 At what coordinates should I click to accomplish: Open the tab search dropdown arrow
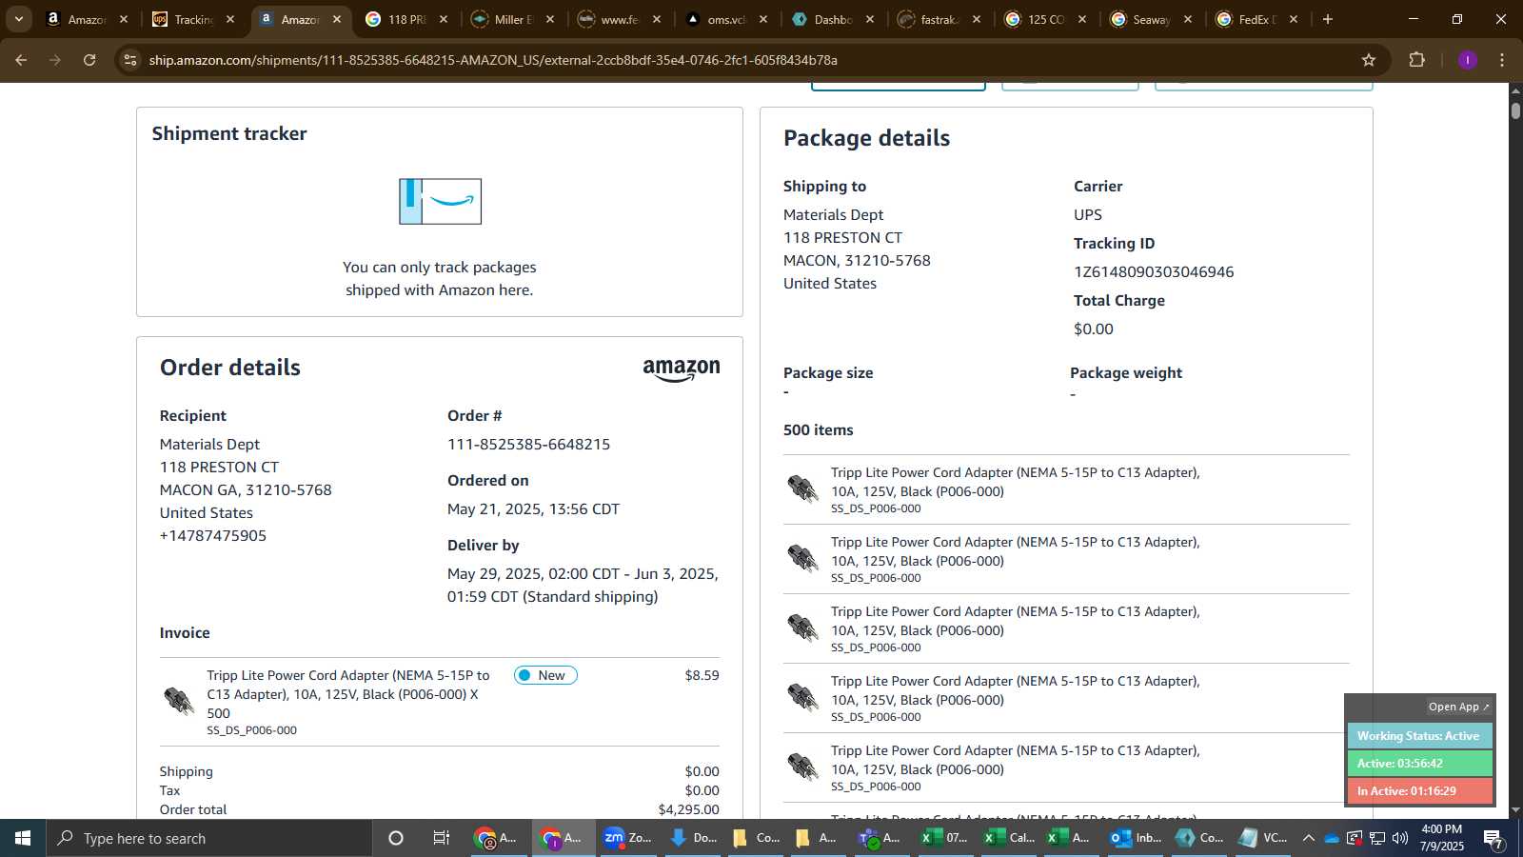pos(18,19)
